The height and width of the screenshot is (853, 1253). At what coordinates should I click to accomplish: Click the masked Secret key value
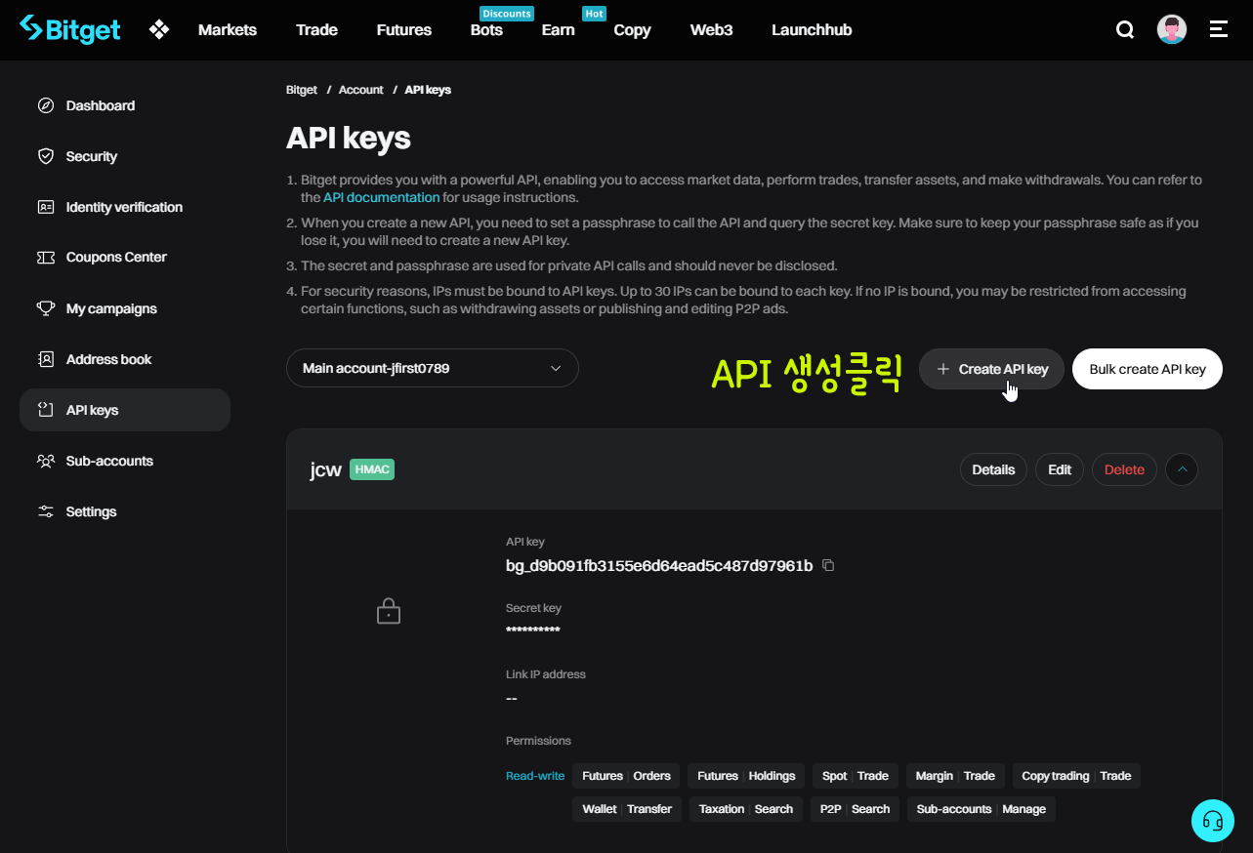[533, 630]
